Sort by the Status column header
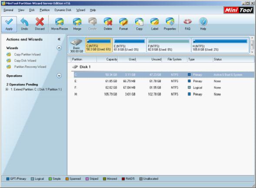Viewport: 256px width, 188px height. click(233, 59)
